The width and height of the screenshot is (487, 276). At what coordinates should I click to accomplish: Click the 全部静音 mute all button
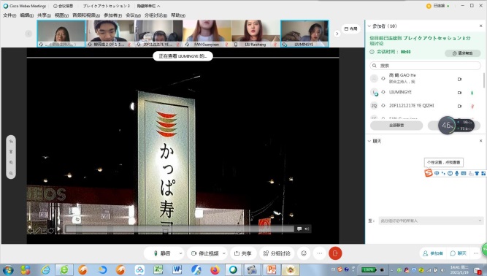[x=396, y=126]
